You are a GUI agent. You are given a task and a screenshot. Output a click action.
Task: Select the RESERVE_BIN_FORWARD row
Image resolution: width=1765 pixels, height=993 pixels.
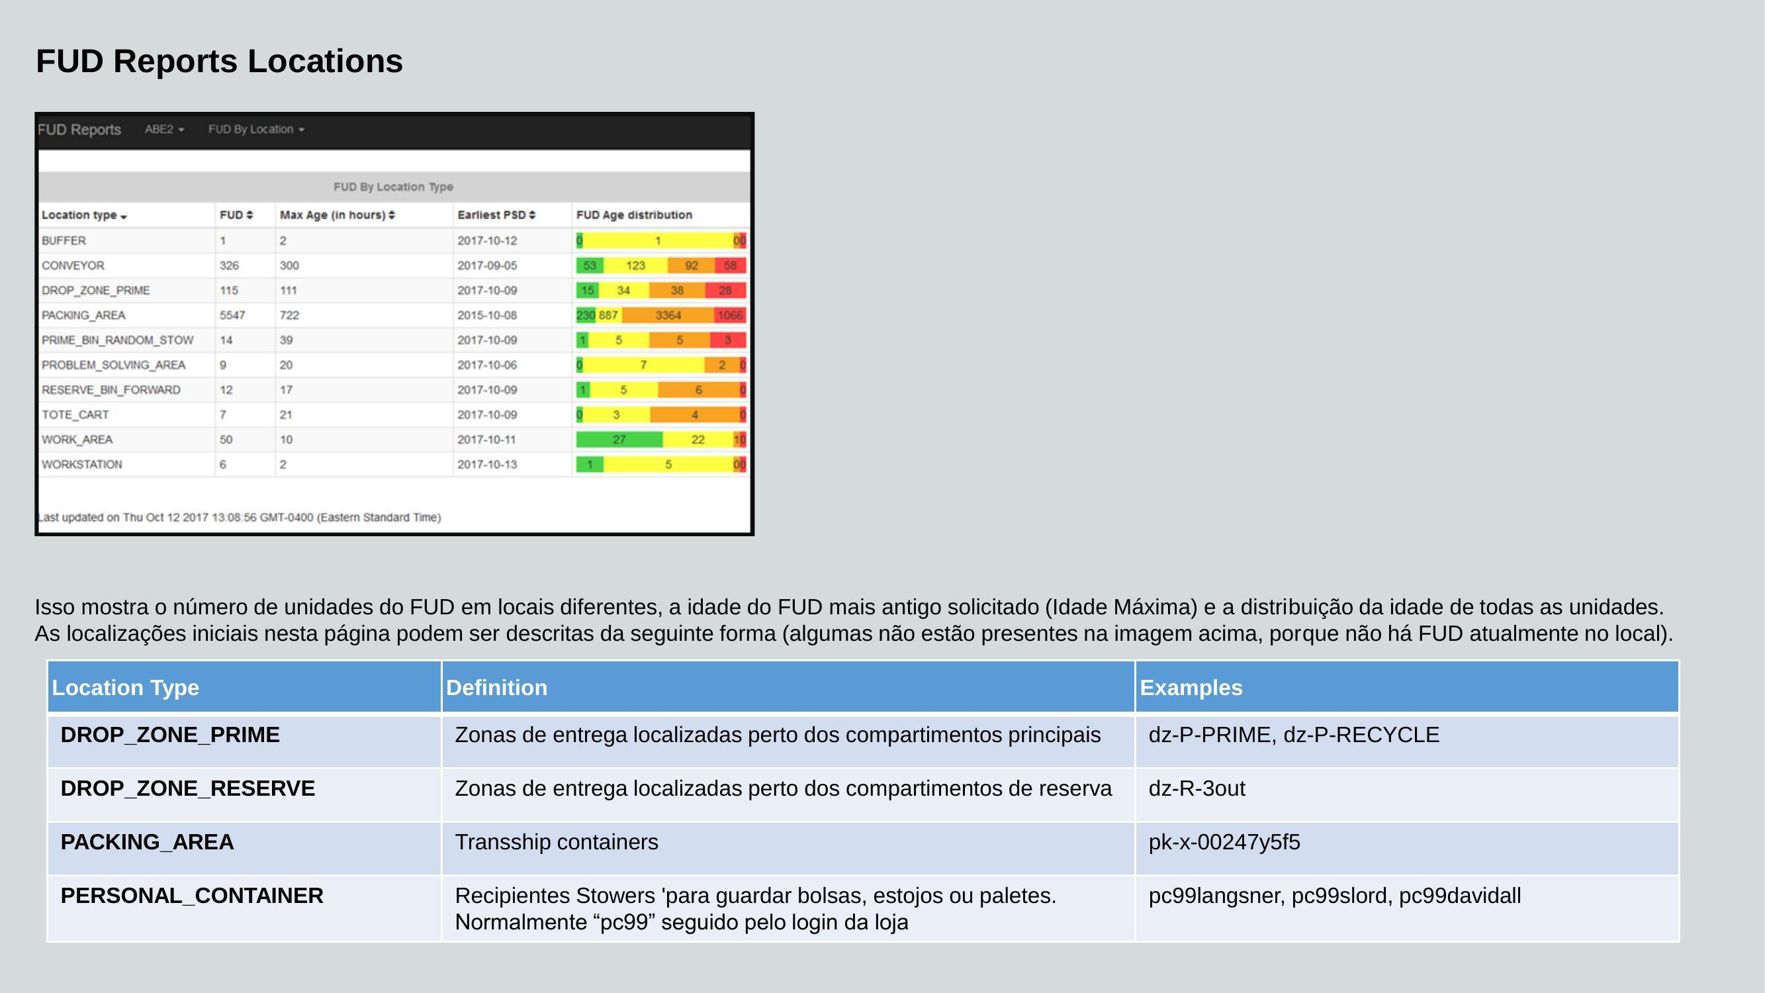coord(394,390)
